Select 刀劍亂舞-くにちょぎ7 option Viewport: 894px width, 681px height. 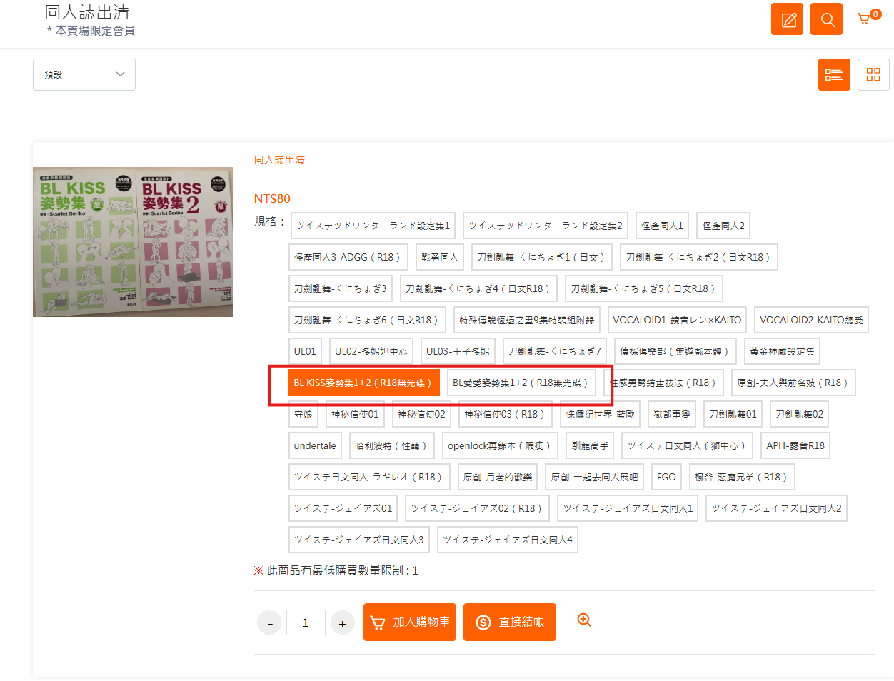click(x=555, y=351)
